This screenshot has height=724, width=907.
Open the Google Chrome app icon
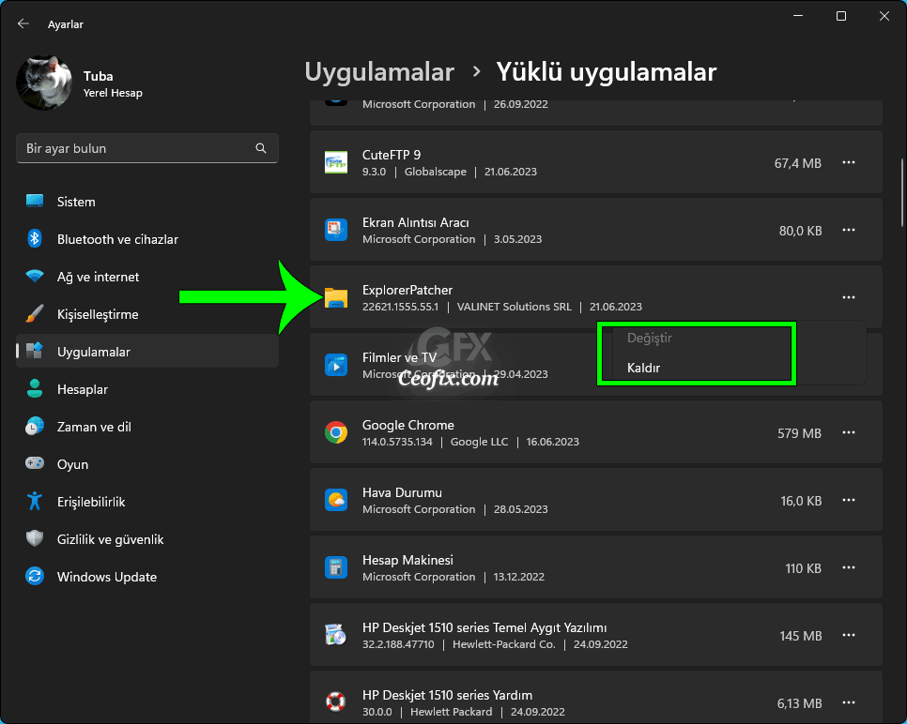coord(335,432)
